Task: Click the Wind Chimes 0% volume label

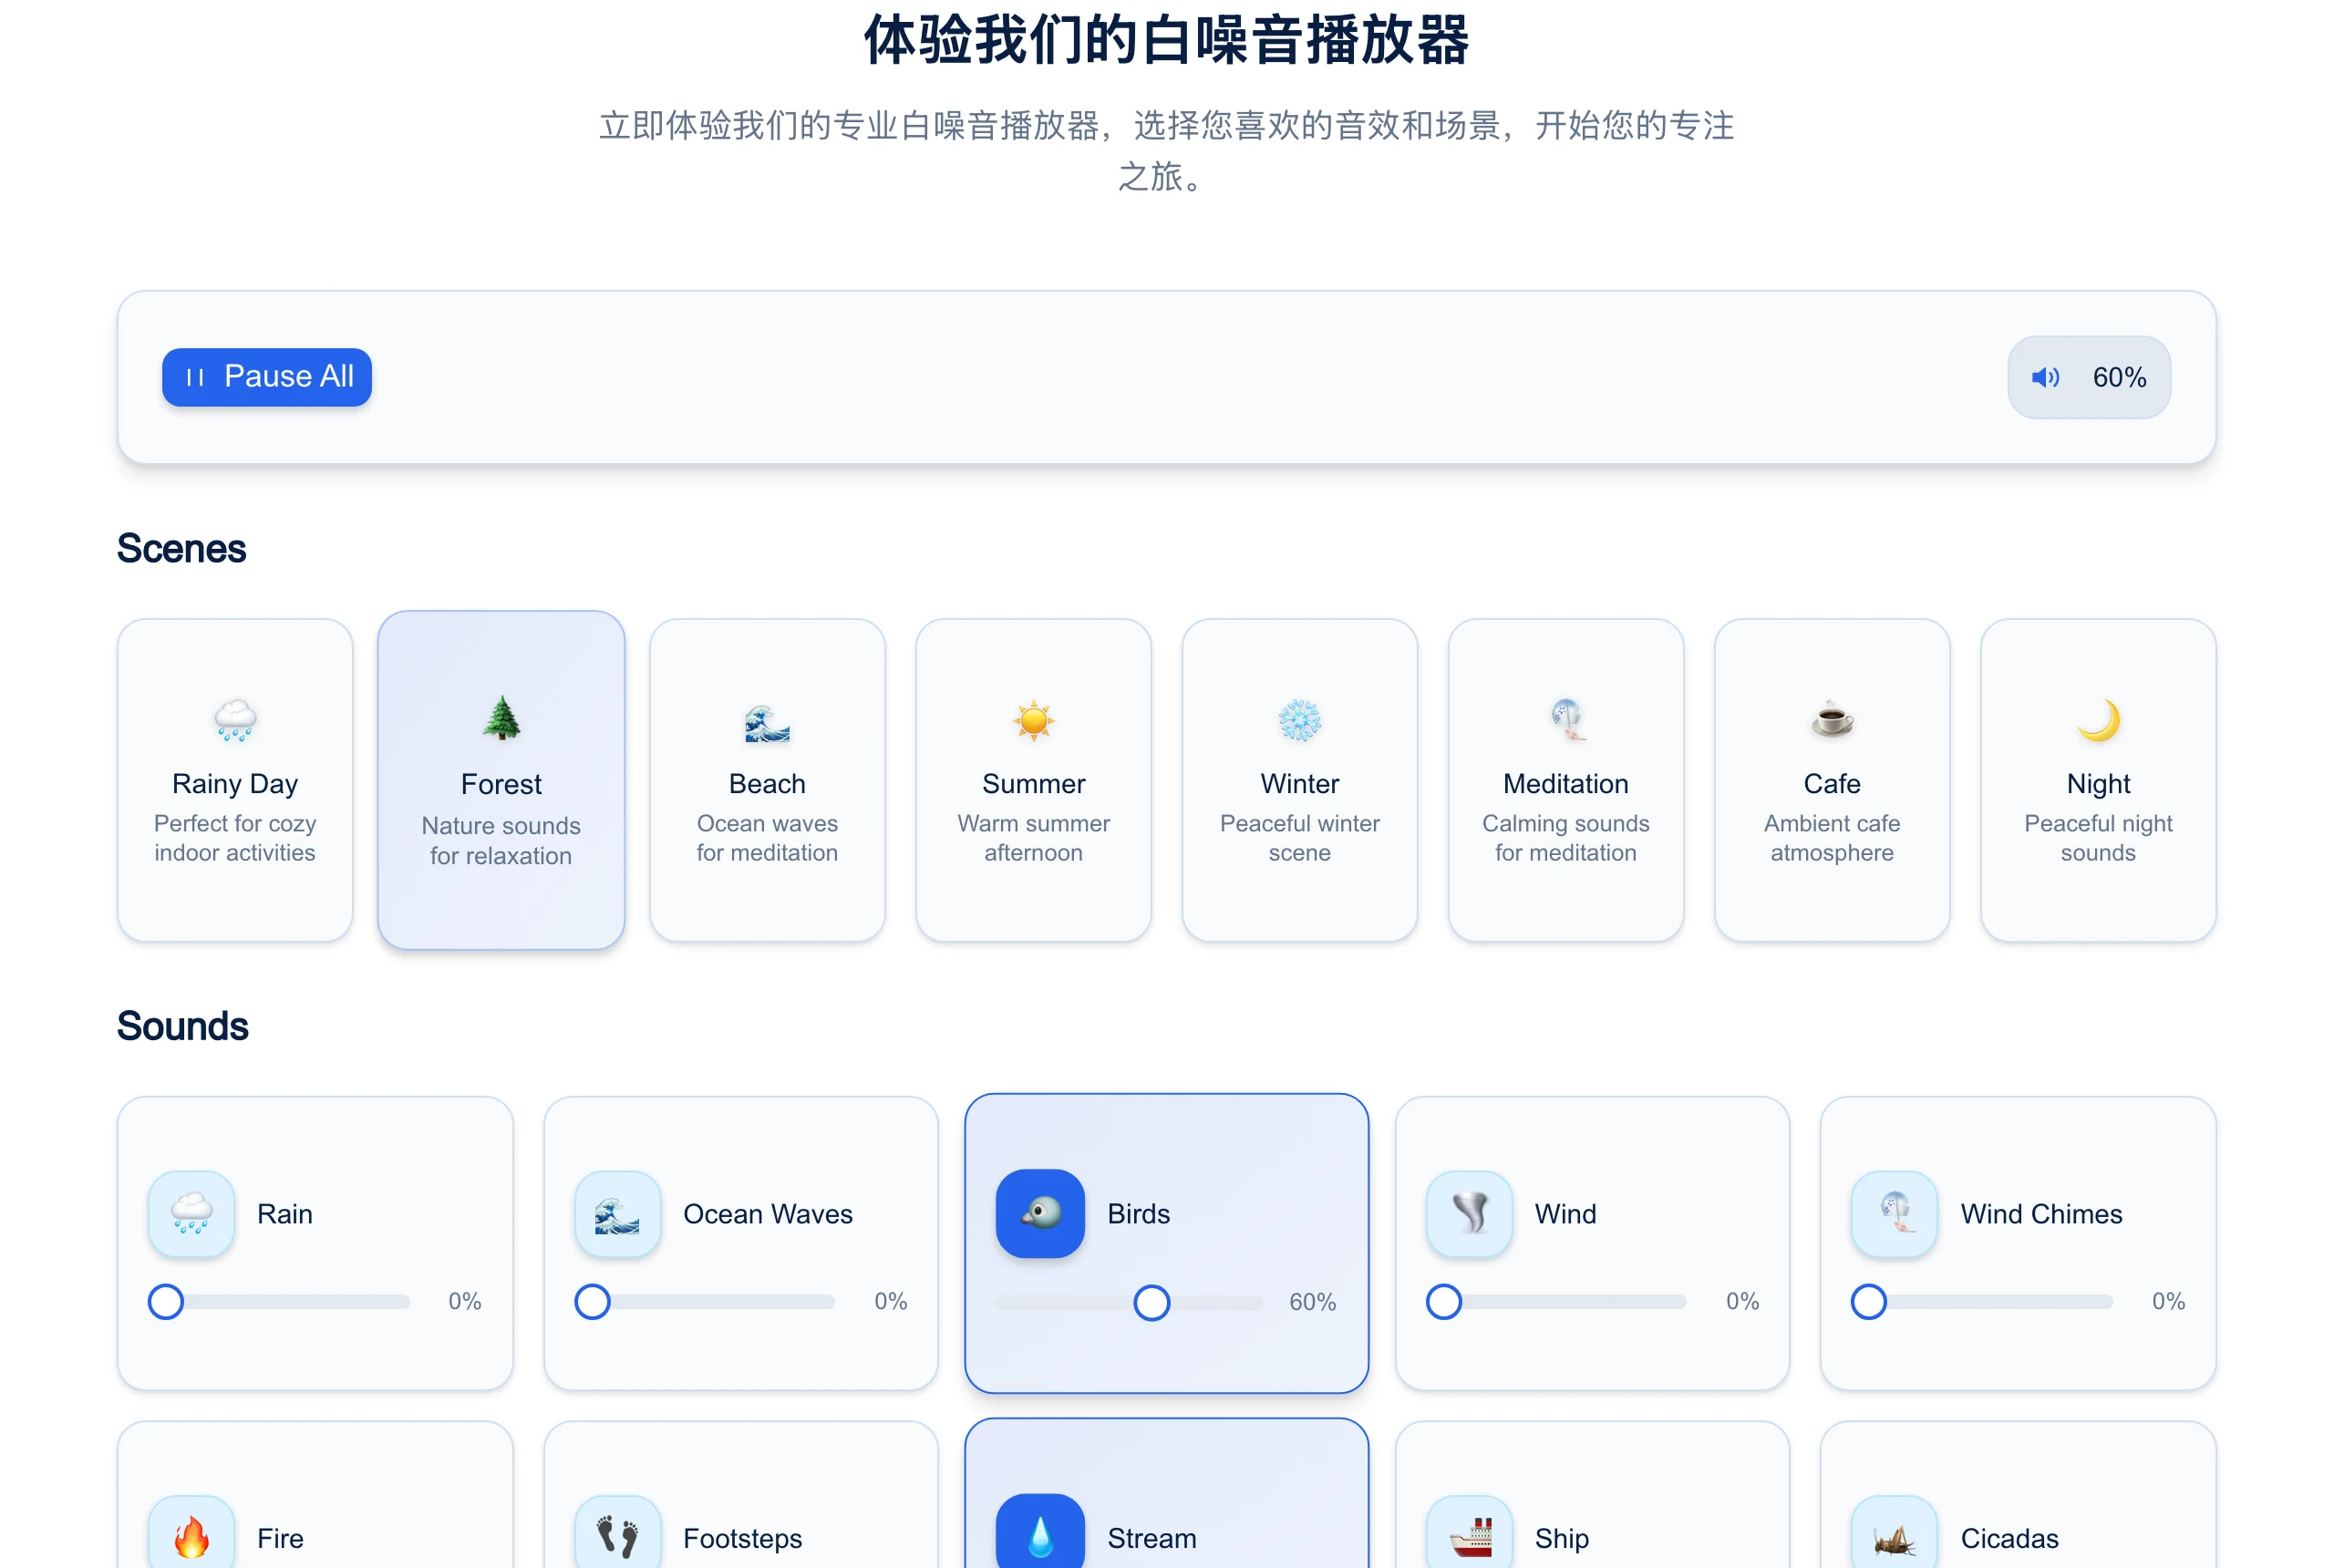Action: [2168, 1301]
